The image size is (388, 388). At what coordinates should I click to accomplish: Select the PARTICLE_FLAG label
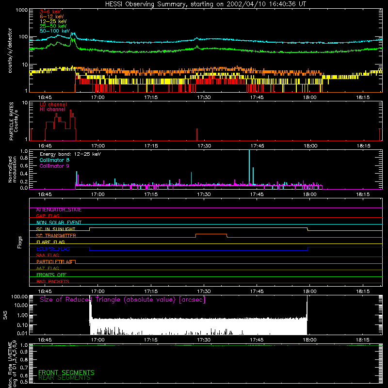(54, 262)
